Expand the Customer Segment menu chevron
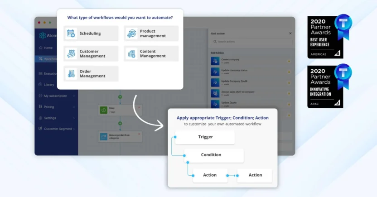This screenshot has width=377, height=197. pyautogui.click(x=74, y=129)
